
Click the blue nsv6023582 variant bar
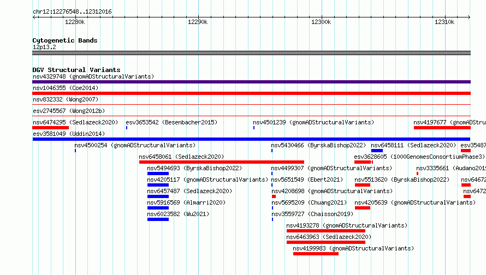coord(158,219)
